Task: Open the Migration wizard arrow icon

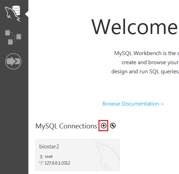Action: pyautogui.click(x=13, y=61)
